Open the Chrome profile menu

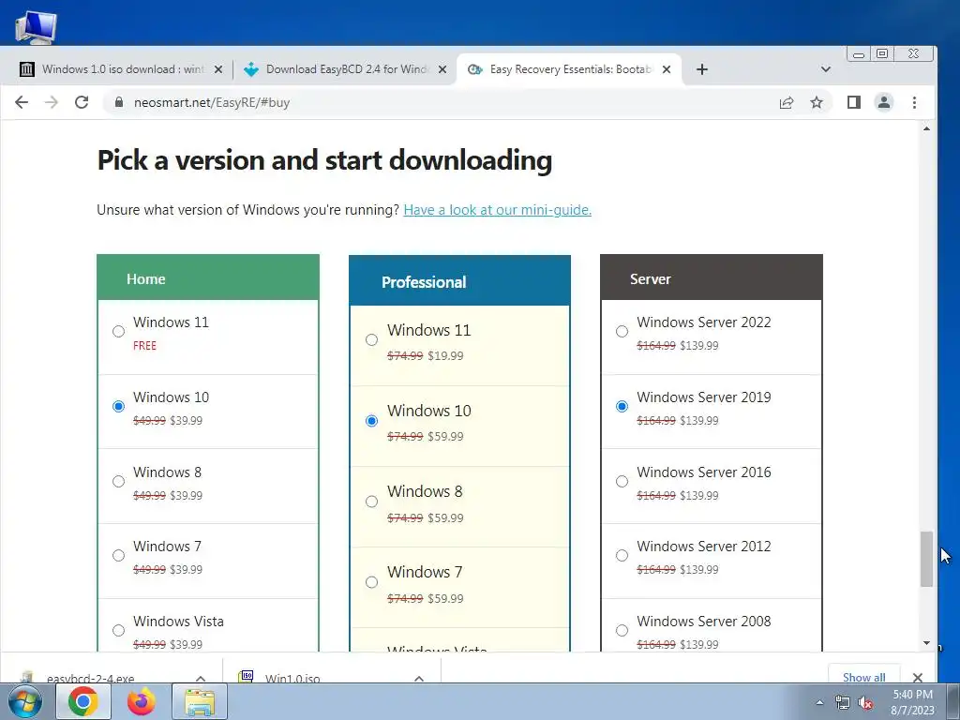[x=884, y=102]
